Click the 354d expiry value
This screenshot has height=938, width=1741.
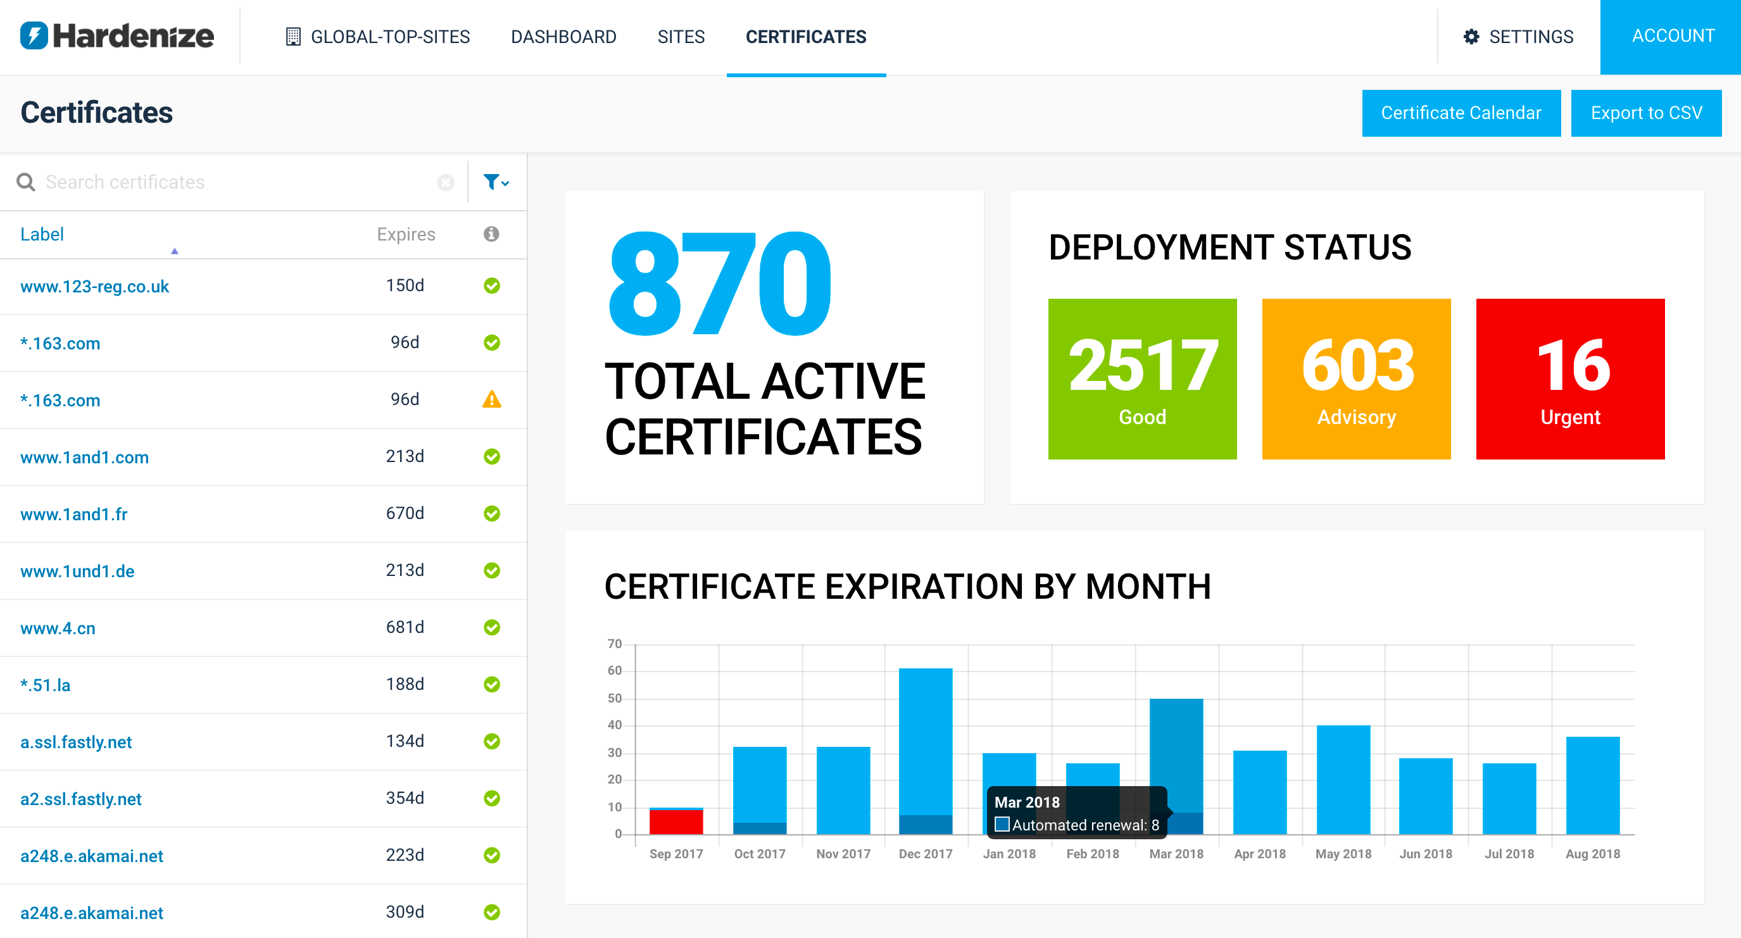pos(405,798)
